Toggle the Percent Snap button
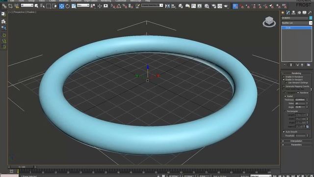 click(x=125, y=6)
